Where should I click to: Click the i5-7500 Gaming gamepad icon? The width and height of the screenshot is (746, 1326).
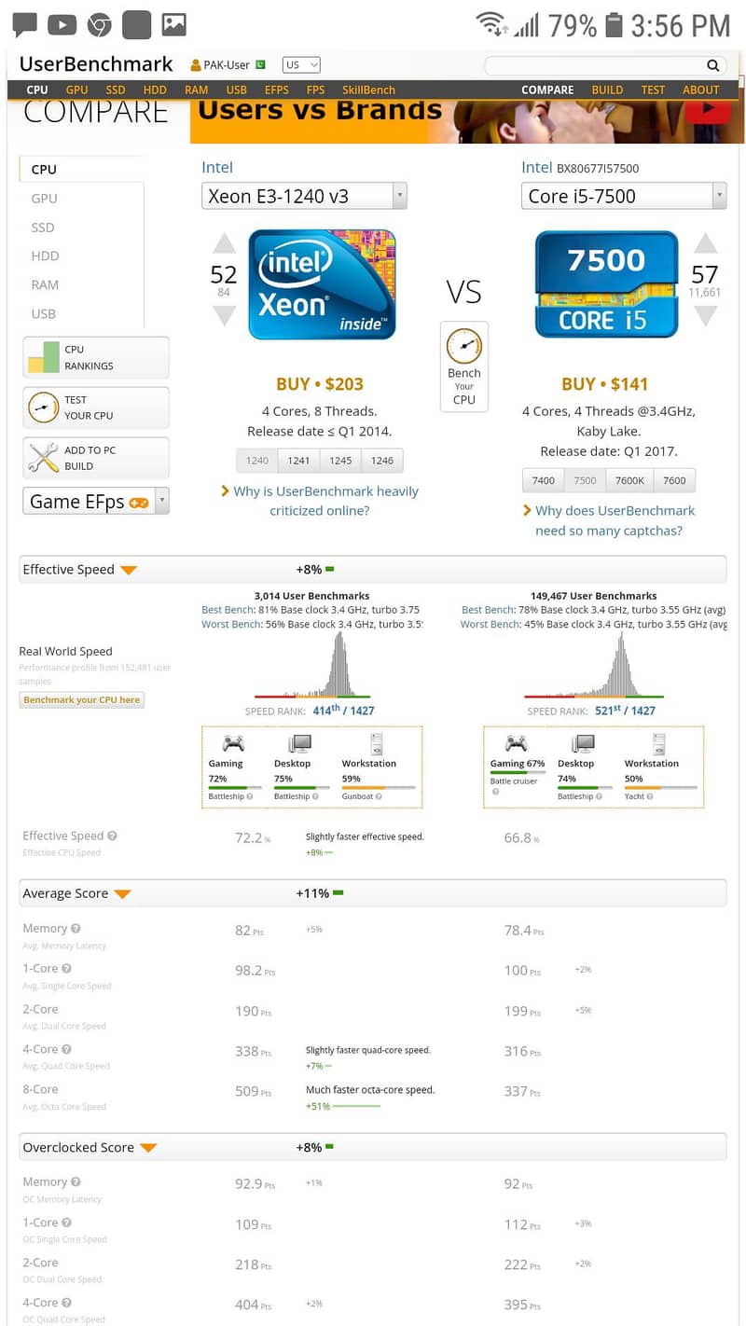pyautogui.click(x=516, y=743)
